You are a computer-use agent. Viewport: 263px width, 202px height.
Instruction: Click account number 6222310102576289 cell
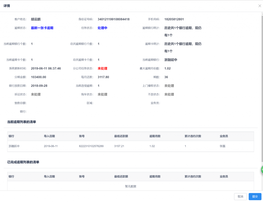point(91,146)
